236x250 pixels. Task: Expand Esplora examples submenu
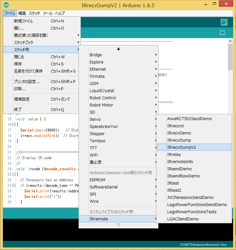pos(118,62)
